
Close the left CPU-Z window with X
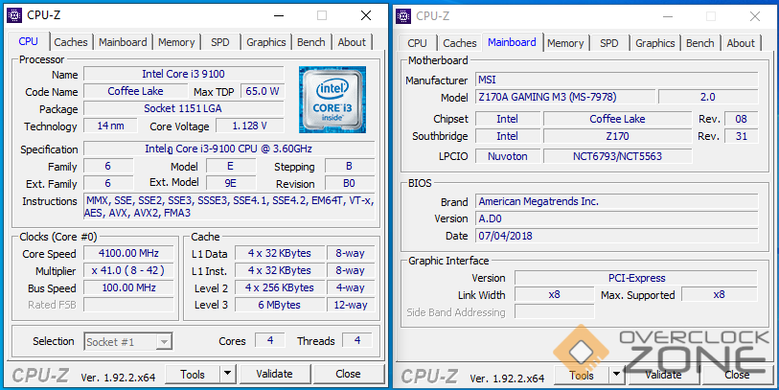pos(366,15)
